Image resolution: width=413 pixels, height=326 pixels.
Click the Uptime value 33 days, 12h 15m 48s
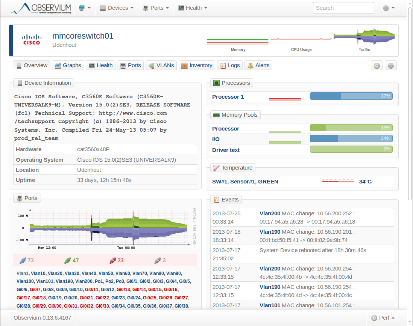[104, 180]
